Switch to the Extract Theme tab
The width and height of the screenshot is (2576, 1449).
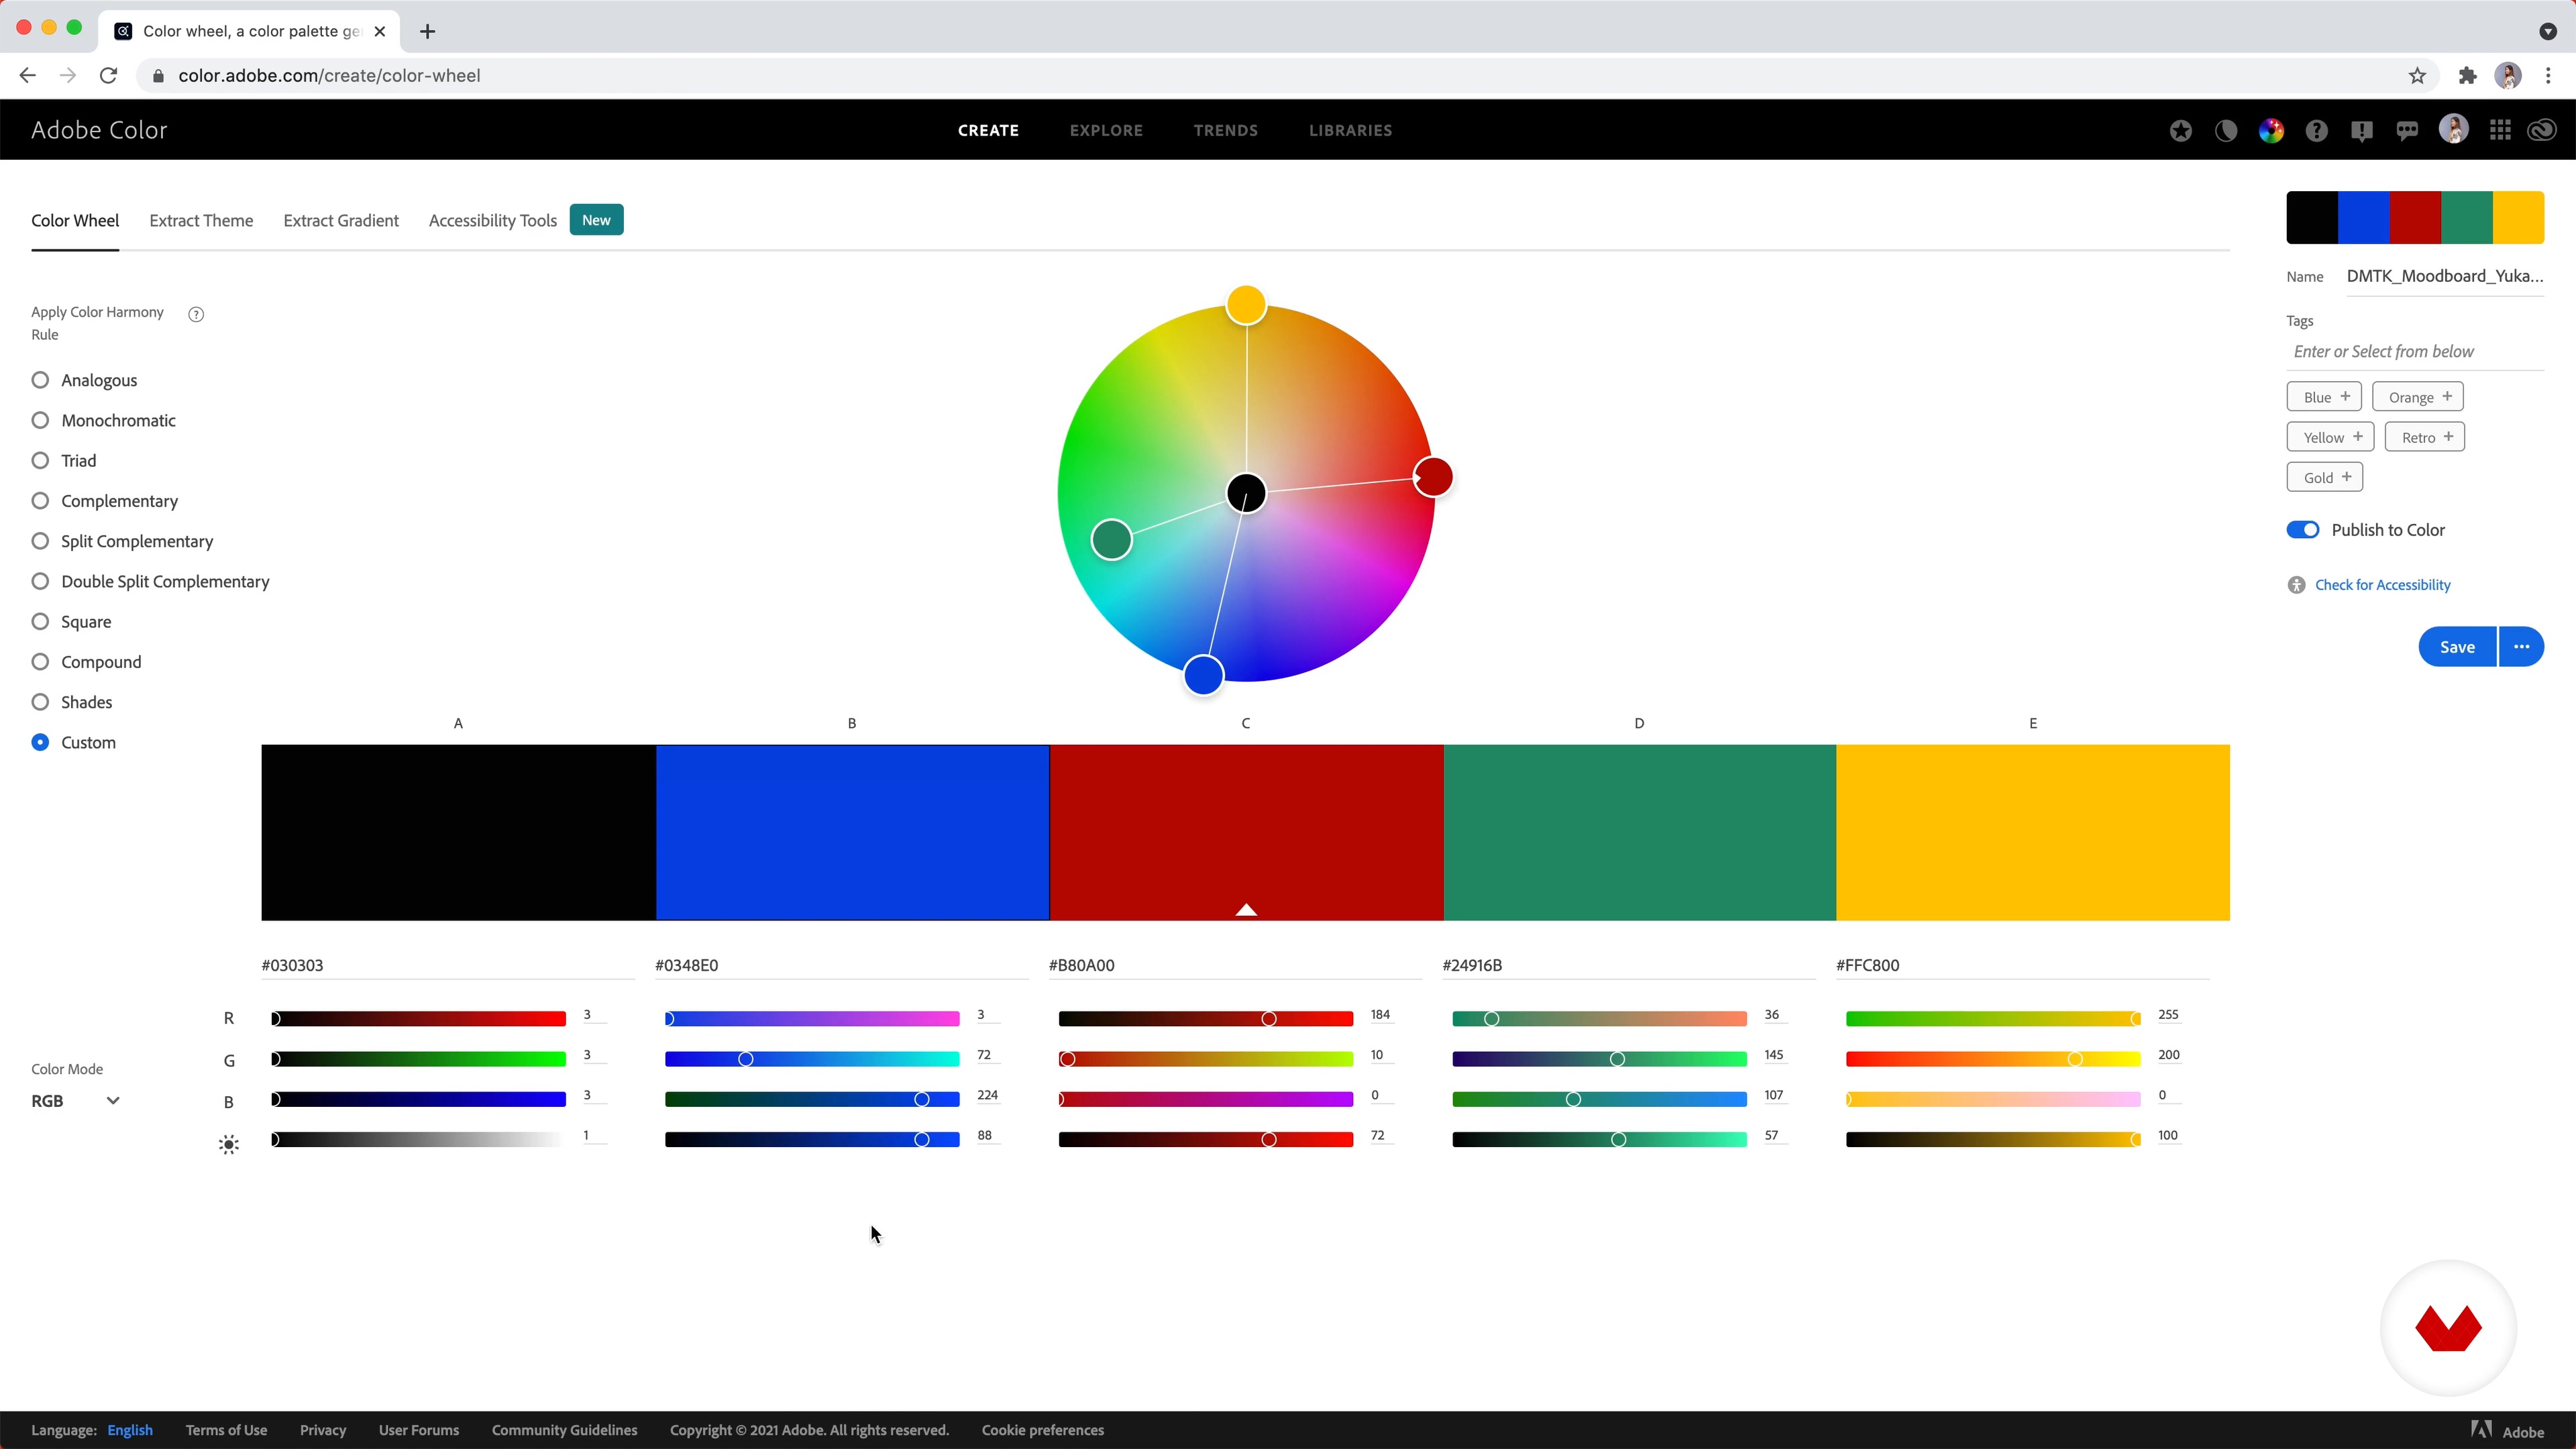coord(201,220)
